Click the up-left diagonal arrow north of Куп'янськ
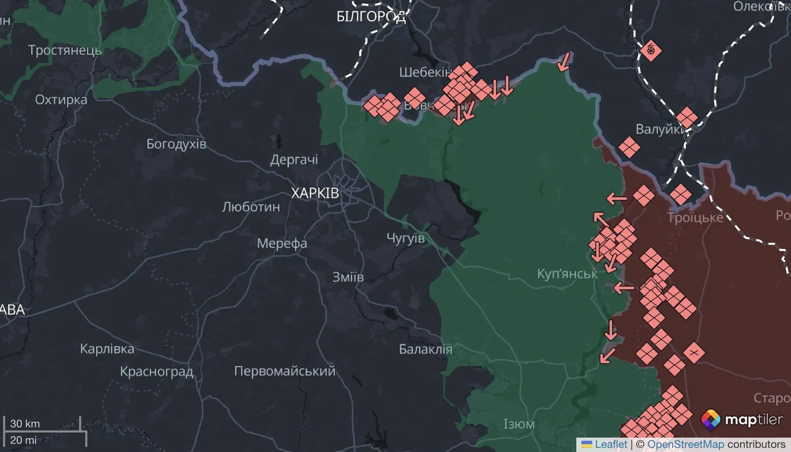Viewport: 791px width, 452px height. 600,219
